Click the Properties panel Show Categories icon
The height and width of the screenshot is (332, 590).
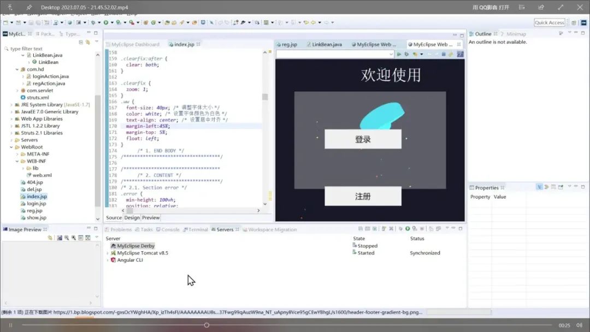pyautogui.click(x=540, y=187)
